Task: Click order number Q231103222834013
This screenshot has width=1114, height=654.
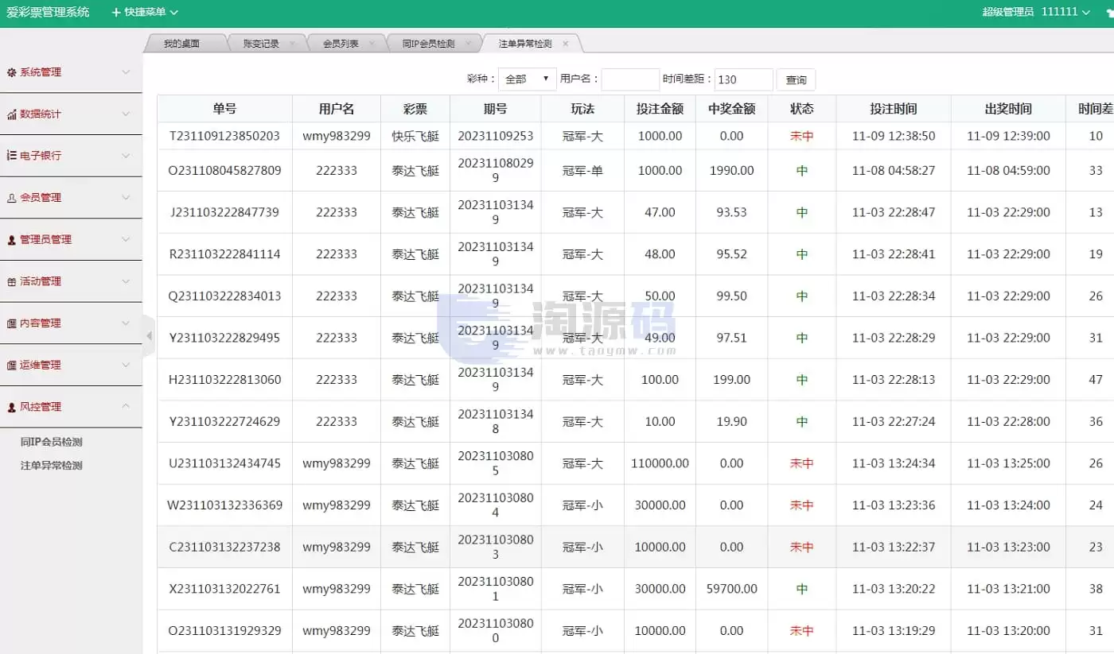Action: click(x=225, y=296)
